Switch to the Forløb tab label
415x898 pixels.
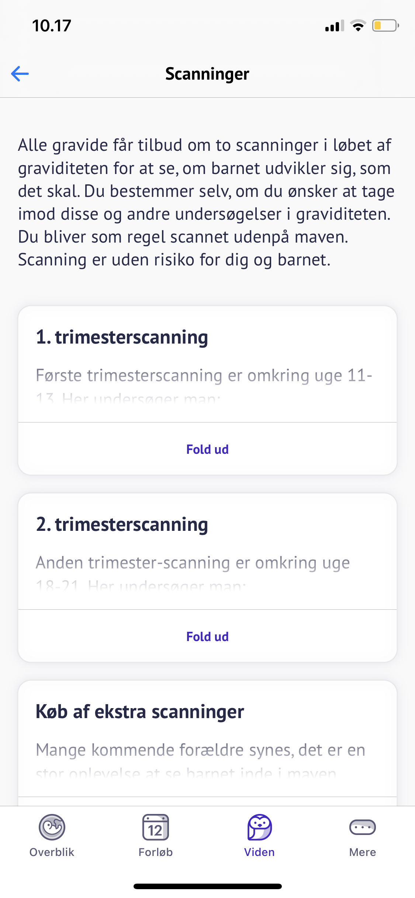point(155,852)
